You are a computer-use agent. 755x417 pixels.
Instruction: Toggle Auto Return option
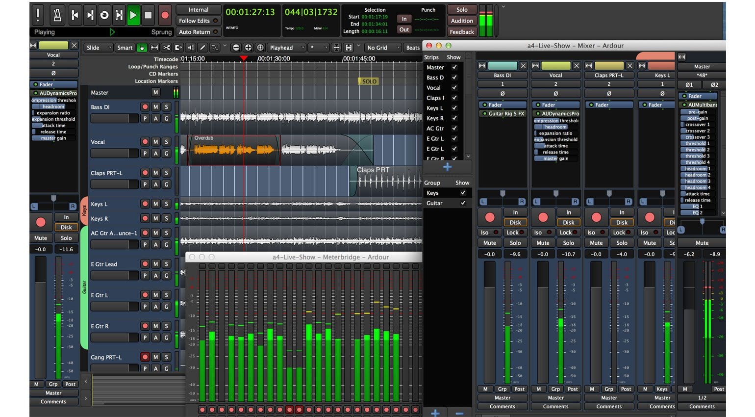tap(198, 32)
